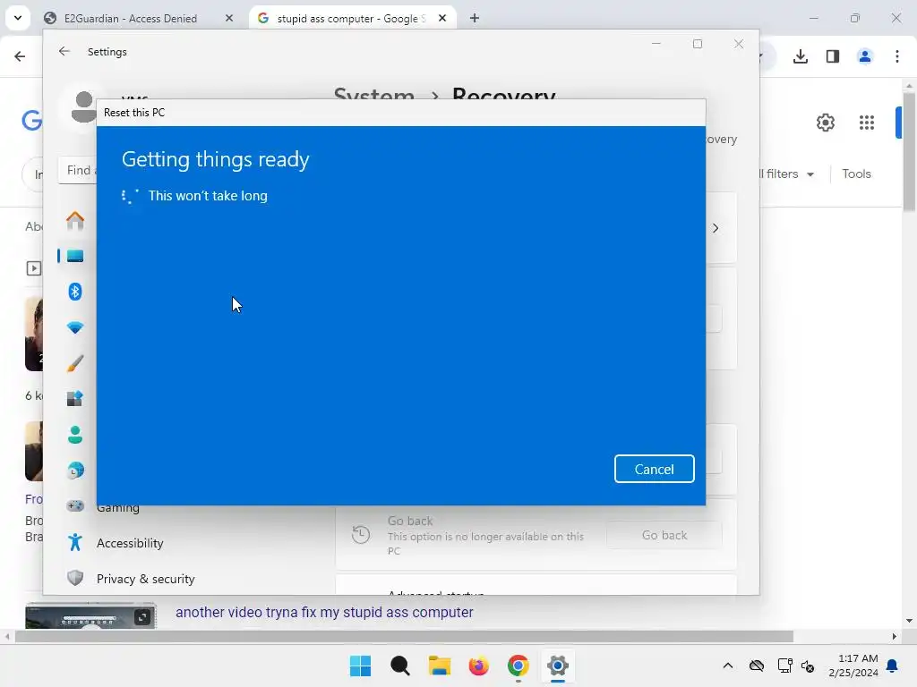Viewport: 917px width, 687px height.
Task: Open the video thumbnail at bottom of page
Action: click(x=90, y=615)
